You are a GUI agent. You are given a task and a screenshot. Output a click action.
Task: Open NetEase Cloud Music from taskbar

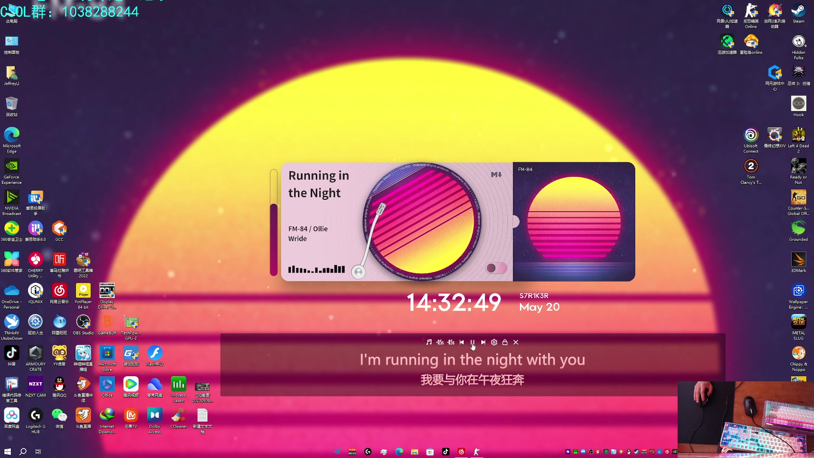pos(461,452)
